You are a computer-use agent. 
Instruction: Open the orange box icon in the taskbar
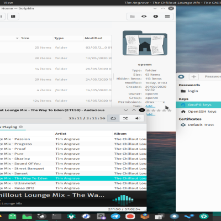point(145,217)
